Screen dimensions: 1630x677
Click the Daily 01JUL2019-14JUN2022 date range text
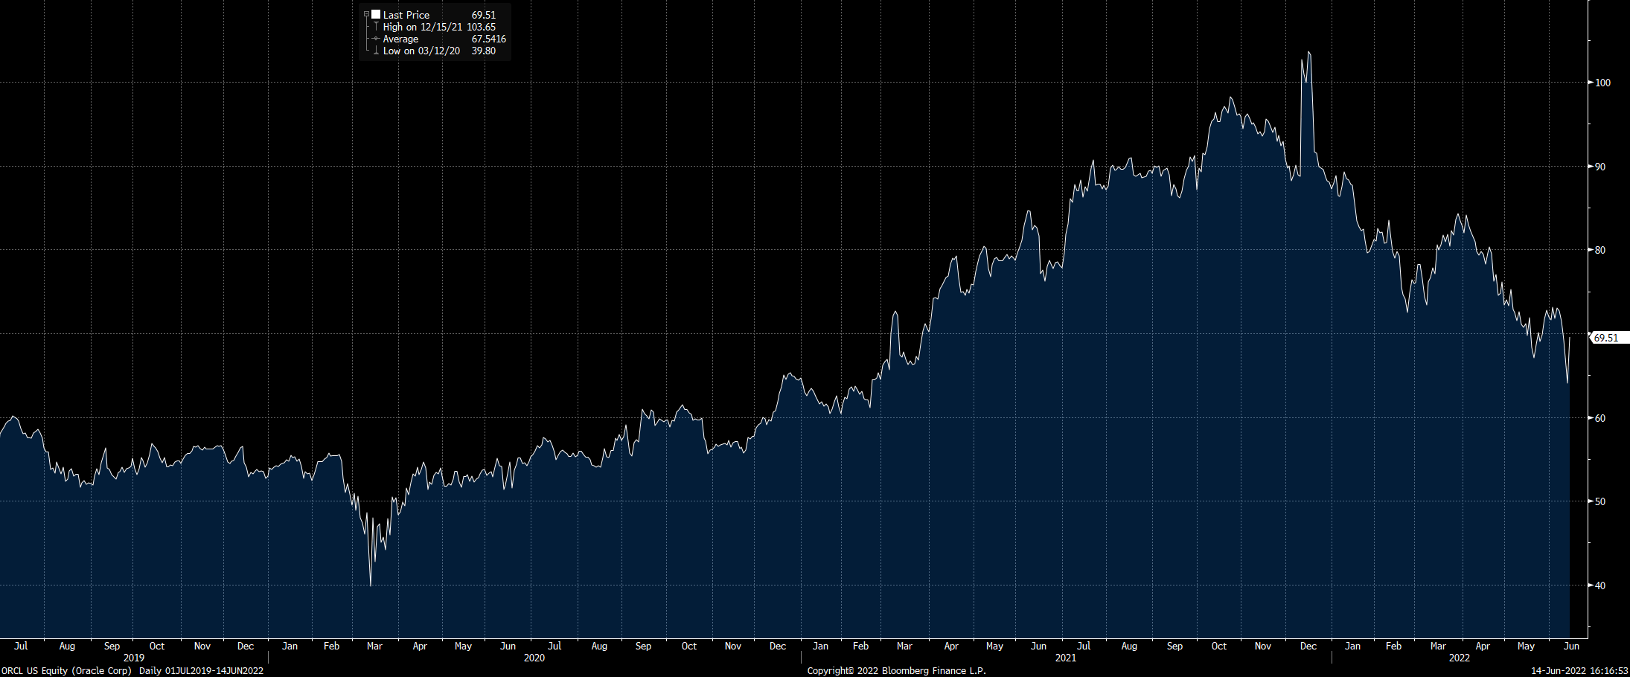[201, 670]
